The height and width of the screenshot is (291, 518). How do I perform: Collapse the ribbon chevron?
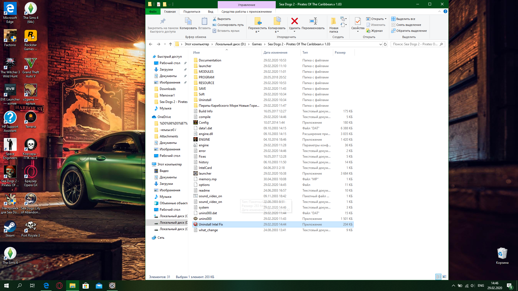(x=439, y=11)
